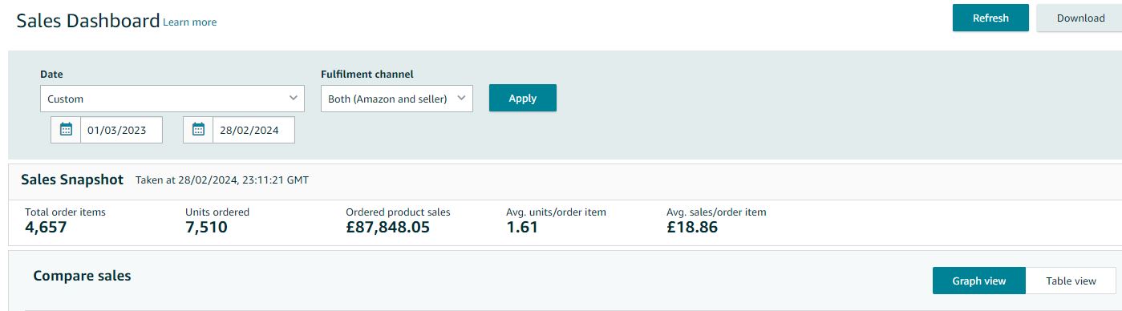
Task: Refresh the sales dashboard
Action: pos(990,18)
